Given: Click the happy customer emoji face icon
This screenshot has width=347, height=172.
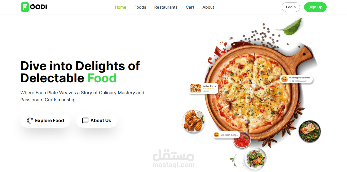Looking at the screenshot, I should click(285, 79).
